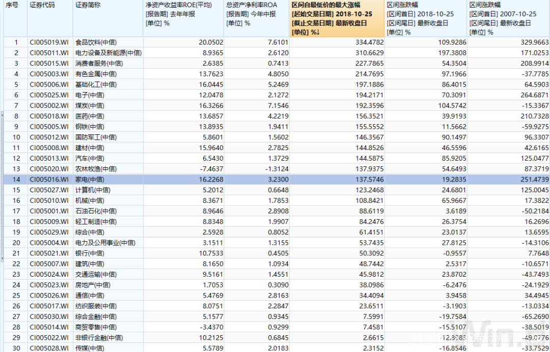
Task: Click value 251.4739 in the 家电 row
Action: pos(534,180)
